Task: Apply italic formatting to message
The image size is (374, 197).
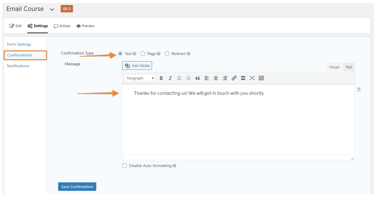Action: 170,78
